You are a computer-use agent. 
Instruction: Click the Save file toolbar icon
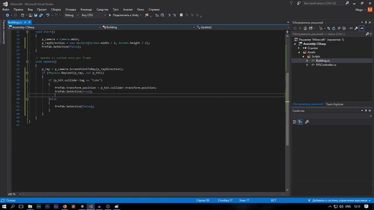click(36, 15)
